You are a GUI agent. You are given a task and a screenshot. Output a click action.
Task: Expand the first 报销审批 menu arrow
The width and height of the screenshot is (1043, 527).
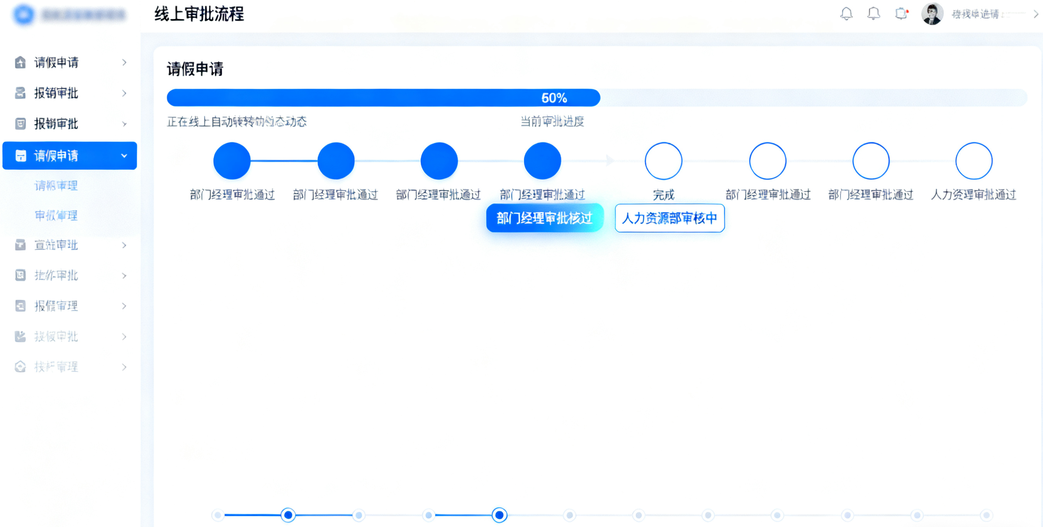tap(124, 93)
